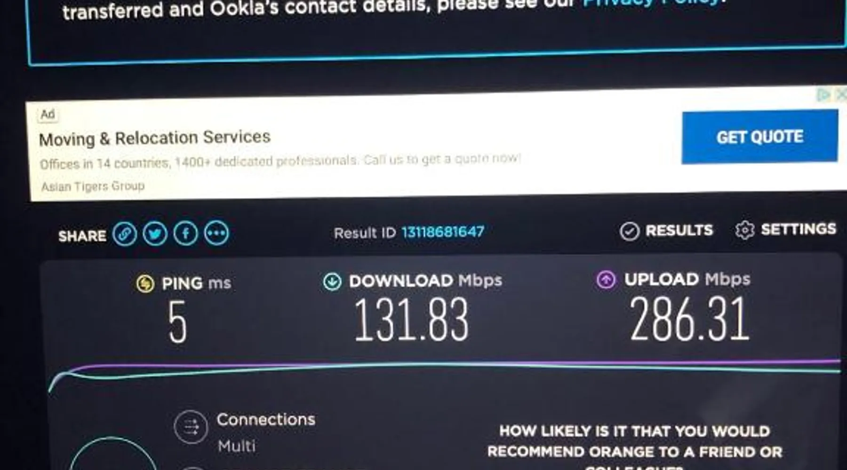Click Moving & Relocation Services ad title
The width and height of the screenshot is (847, 470).
[155, 138]
